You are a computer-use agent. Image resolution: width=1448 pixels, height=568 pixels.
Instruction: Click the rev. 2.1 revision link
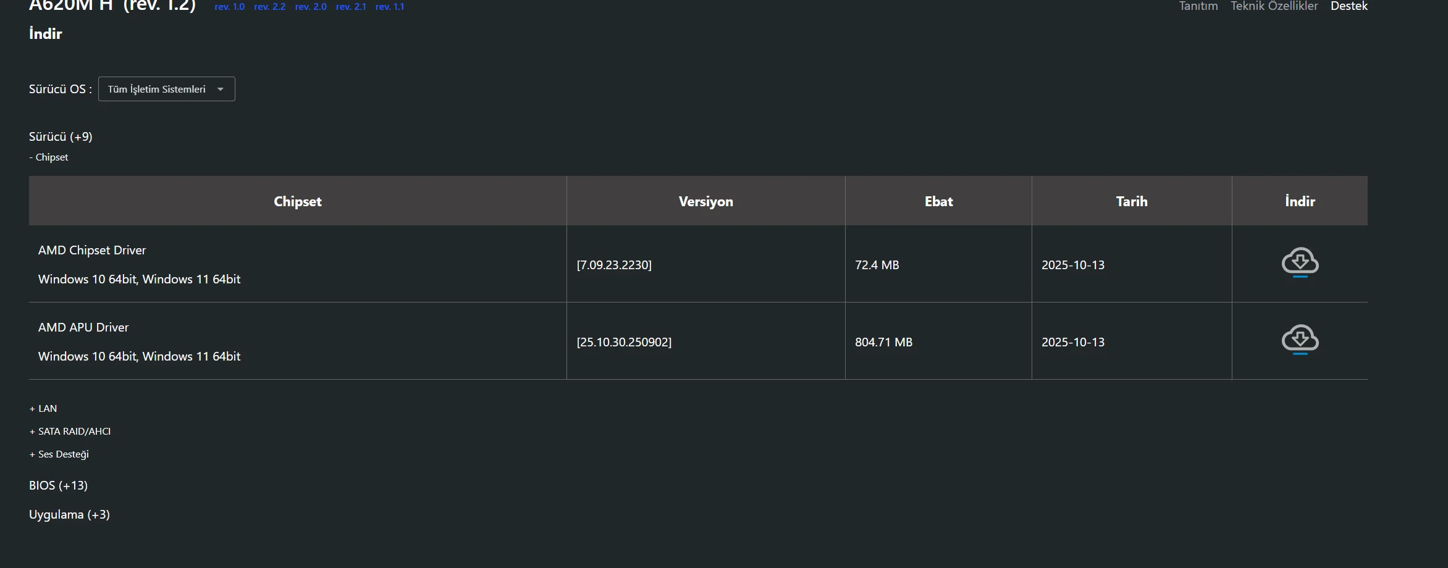351,7
